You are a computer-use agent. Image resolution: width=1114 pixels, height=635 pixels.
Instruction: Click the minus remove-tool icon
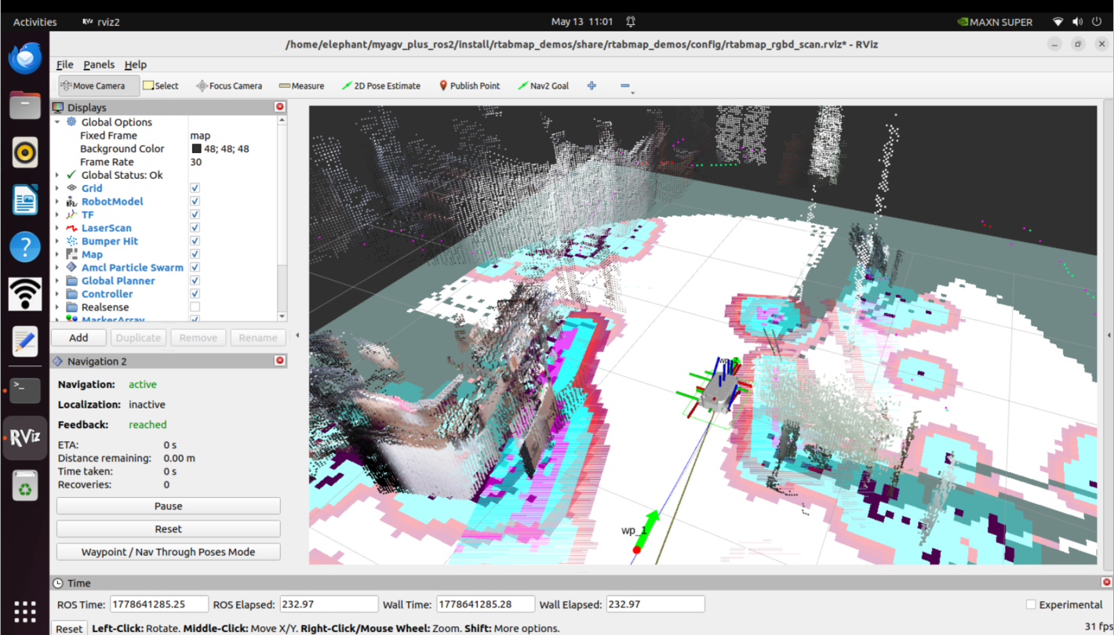tap(625, 86)
